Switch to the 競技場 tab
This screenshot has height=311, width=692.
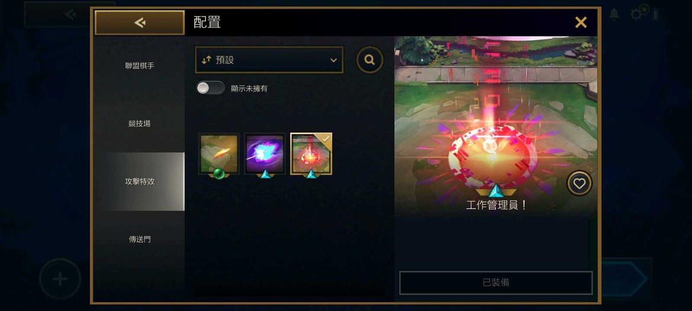[140, 124]
